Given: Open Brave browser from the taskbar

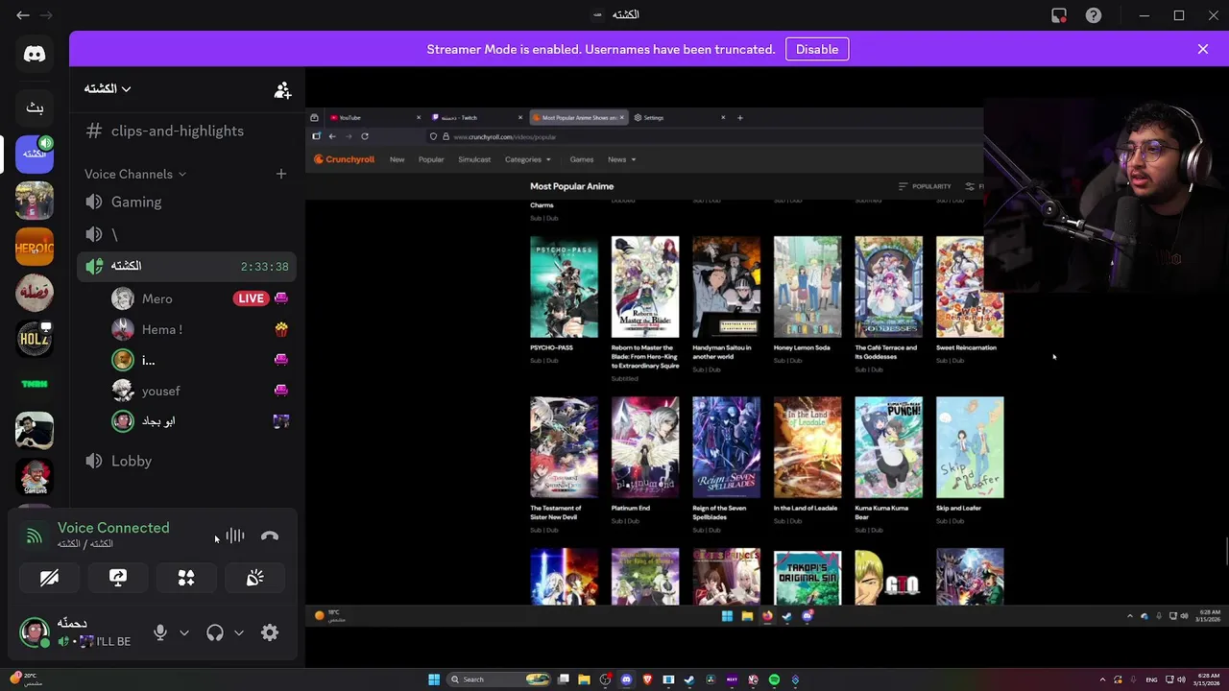Looking at the screenshot, I should coord(647,679).
